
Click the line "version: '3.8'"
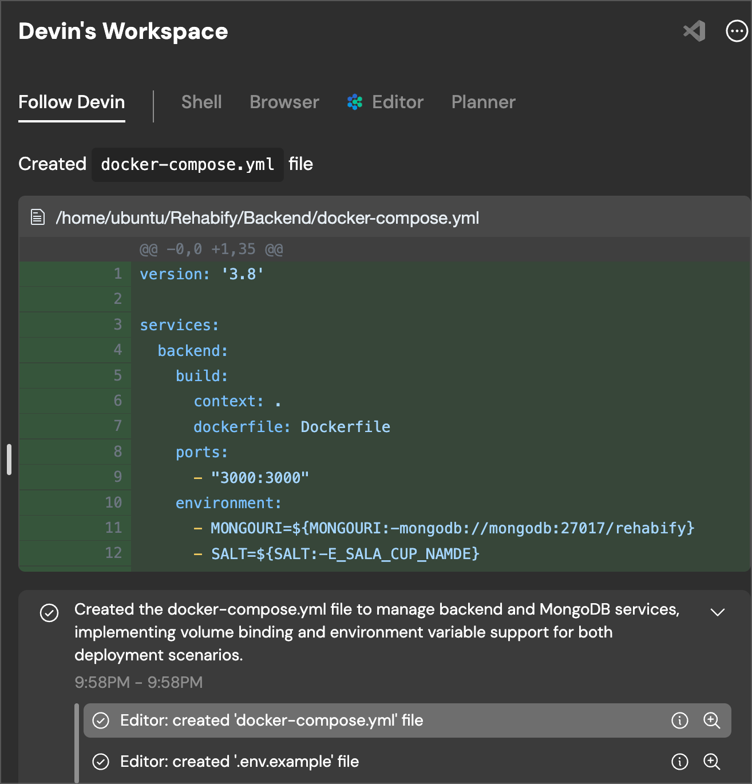202,274
